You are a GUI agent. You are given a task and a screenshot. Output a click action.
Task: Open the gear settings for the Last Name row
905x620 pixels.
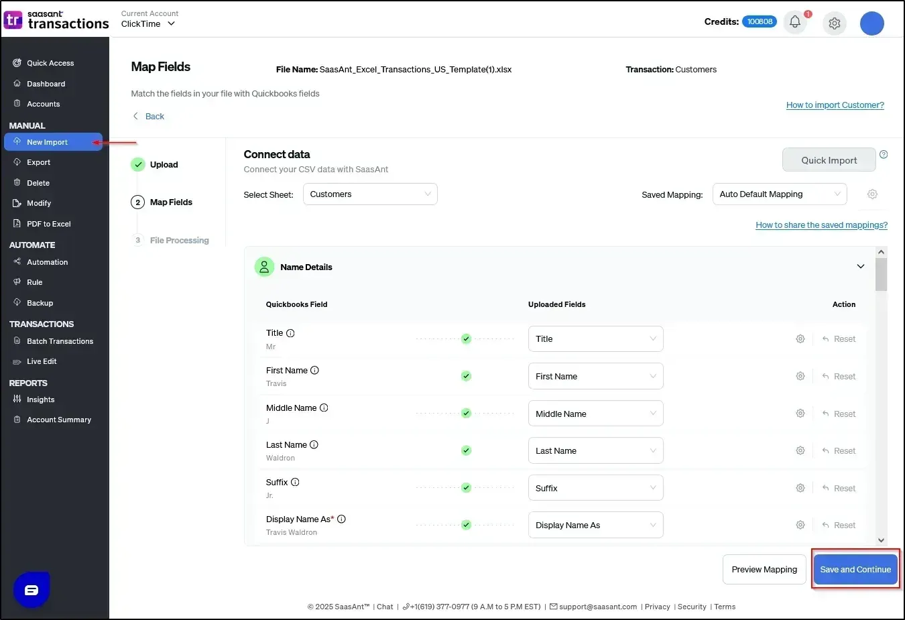click(x=800, y=451)
